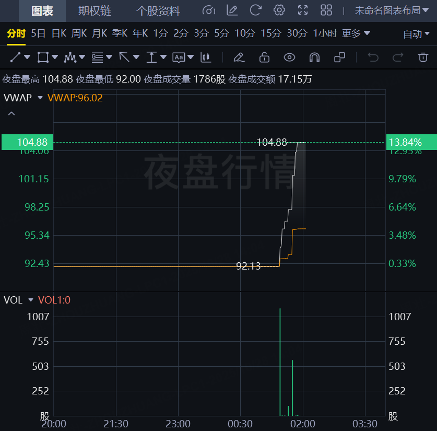Toggle drawings visibility eye icon
The width and height of the screenshot is (437, 431).
(x=289, y=57)
